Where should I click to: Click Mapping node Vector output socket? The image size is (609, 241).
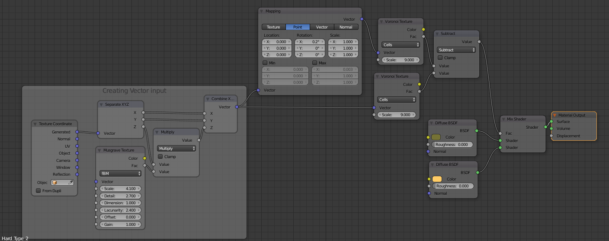[x=361, y=19]
